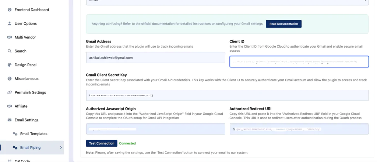
Task: Click the Read Documentation button
Action: pyautogui.click(x=283, y=24)
